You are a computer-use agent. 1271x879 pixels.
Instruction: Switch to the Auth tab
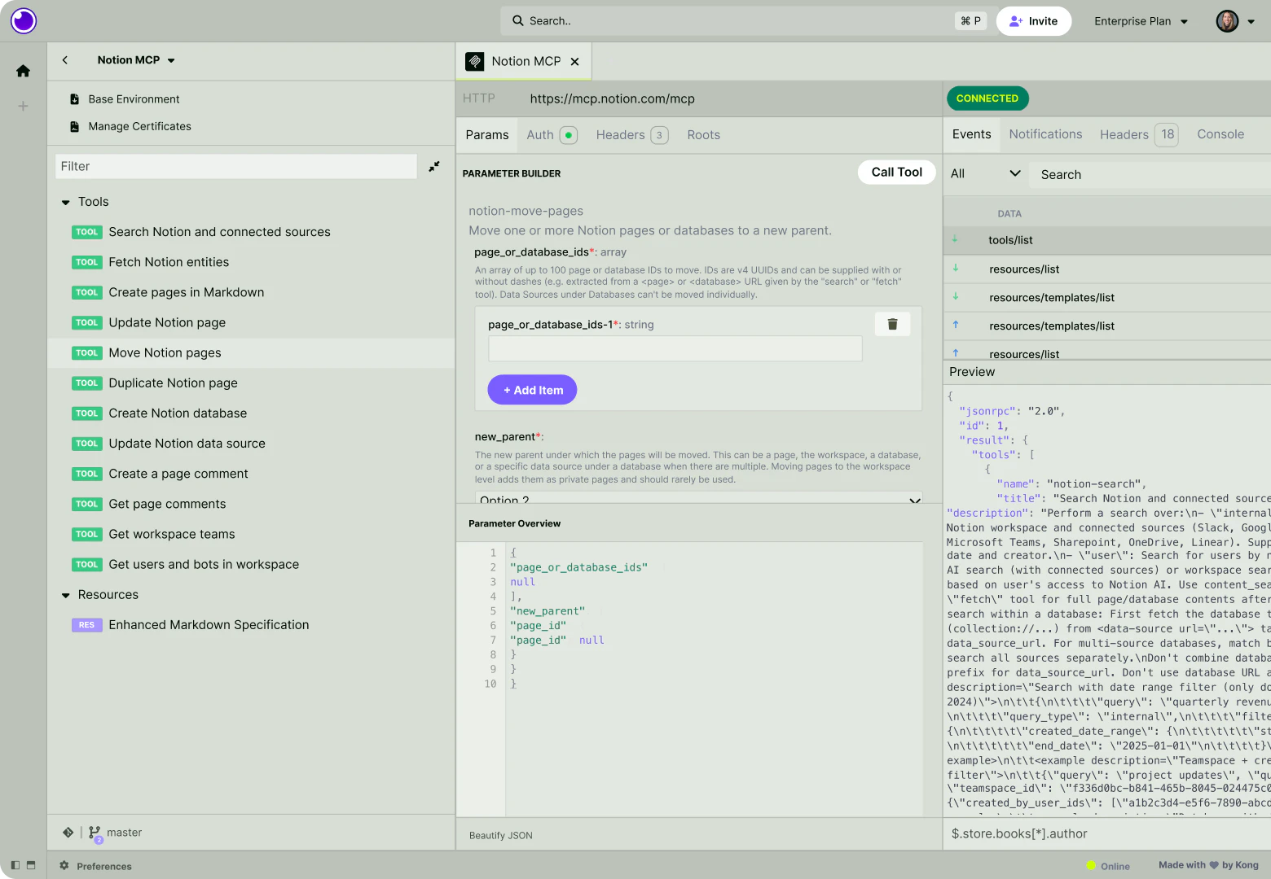(x=540, y=135)
